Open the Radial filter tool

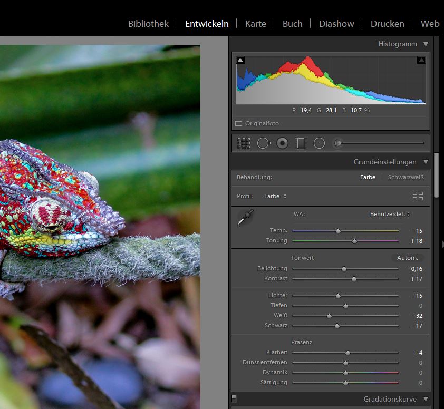tap(318, 142)
